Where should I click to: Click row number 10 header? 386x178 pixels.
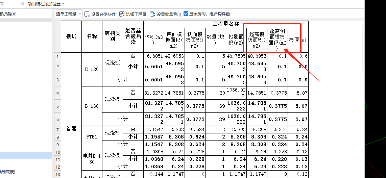tap(57, 152)
